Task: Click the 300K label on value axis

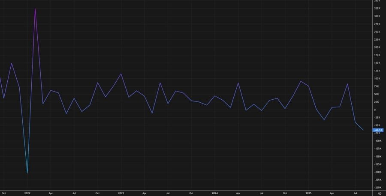Action: 377,16
